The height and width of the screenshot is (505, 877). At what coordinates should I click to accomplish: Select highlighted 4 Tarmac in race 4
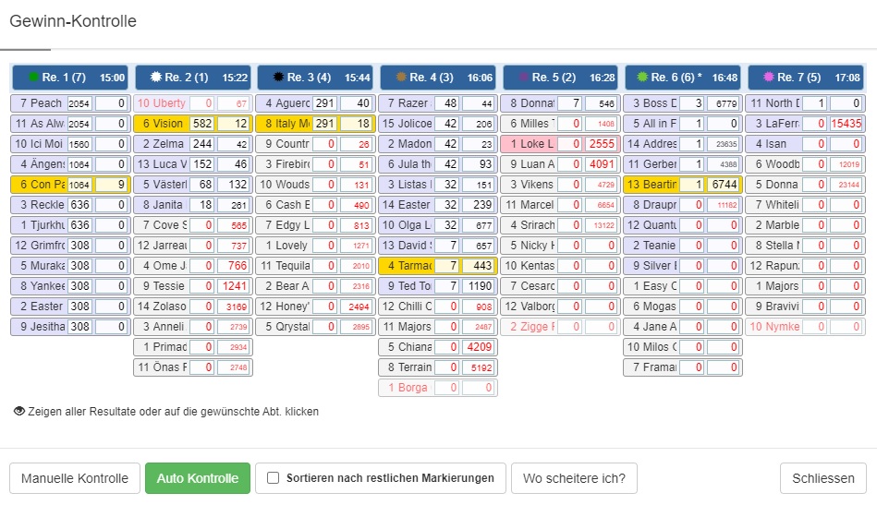pyautogui.click(x=438, y=266)
